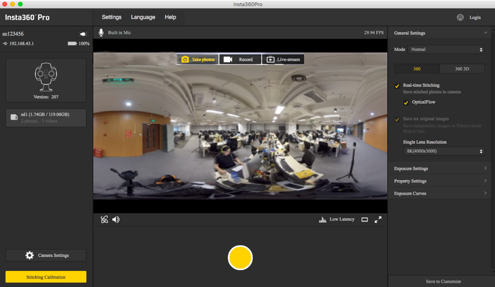Click the Save stitched photos in camera text
This screenshot has width=495, height=287.
pos(432,92)
